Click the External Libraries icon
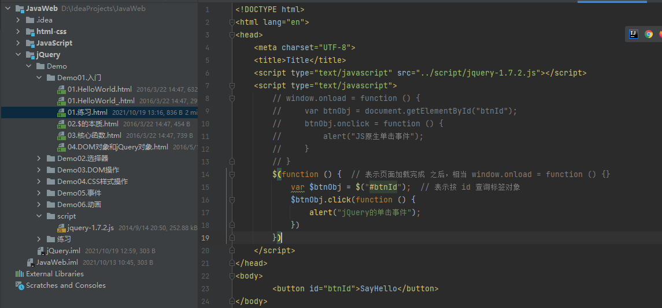 tap(20, 274)
